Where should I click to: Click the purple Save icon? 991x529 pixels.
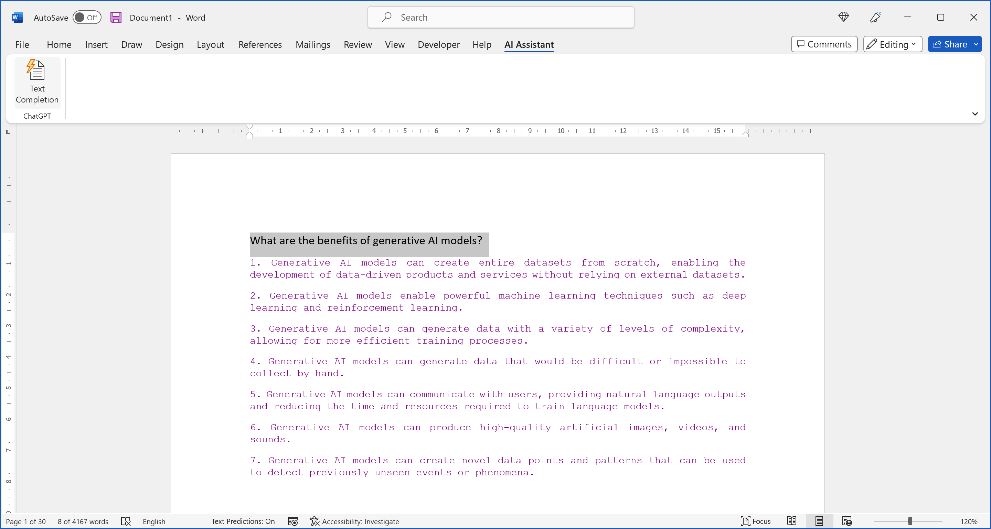(116, 18)
